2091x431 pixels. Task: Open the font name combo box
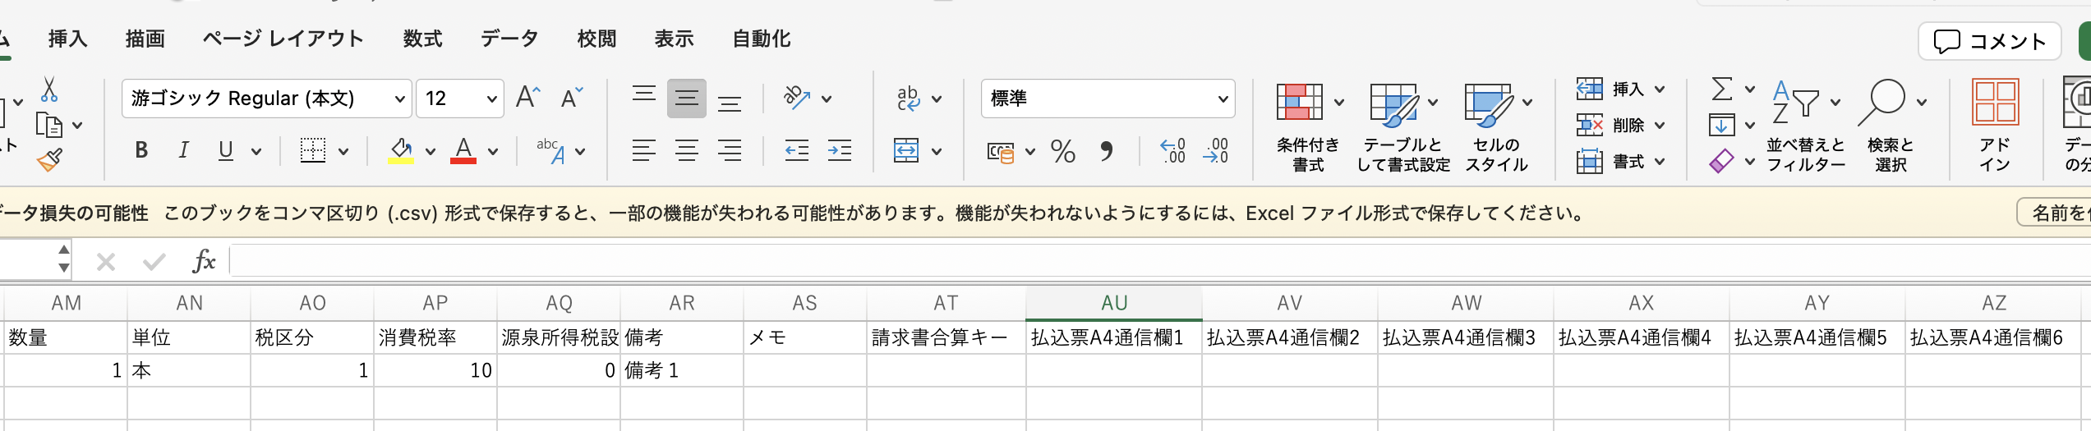(267, 99)
